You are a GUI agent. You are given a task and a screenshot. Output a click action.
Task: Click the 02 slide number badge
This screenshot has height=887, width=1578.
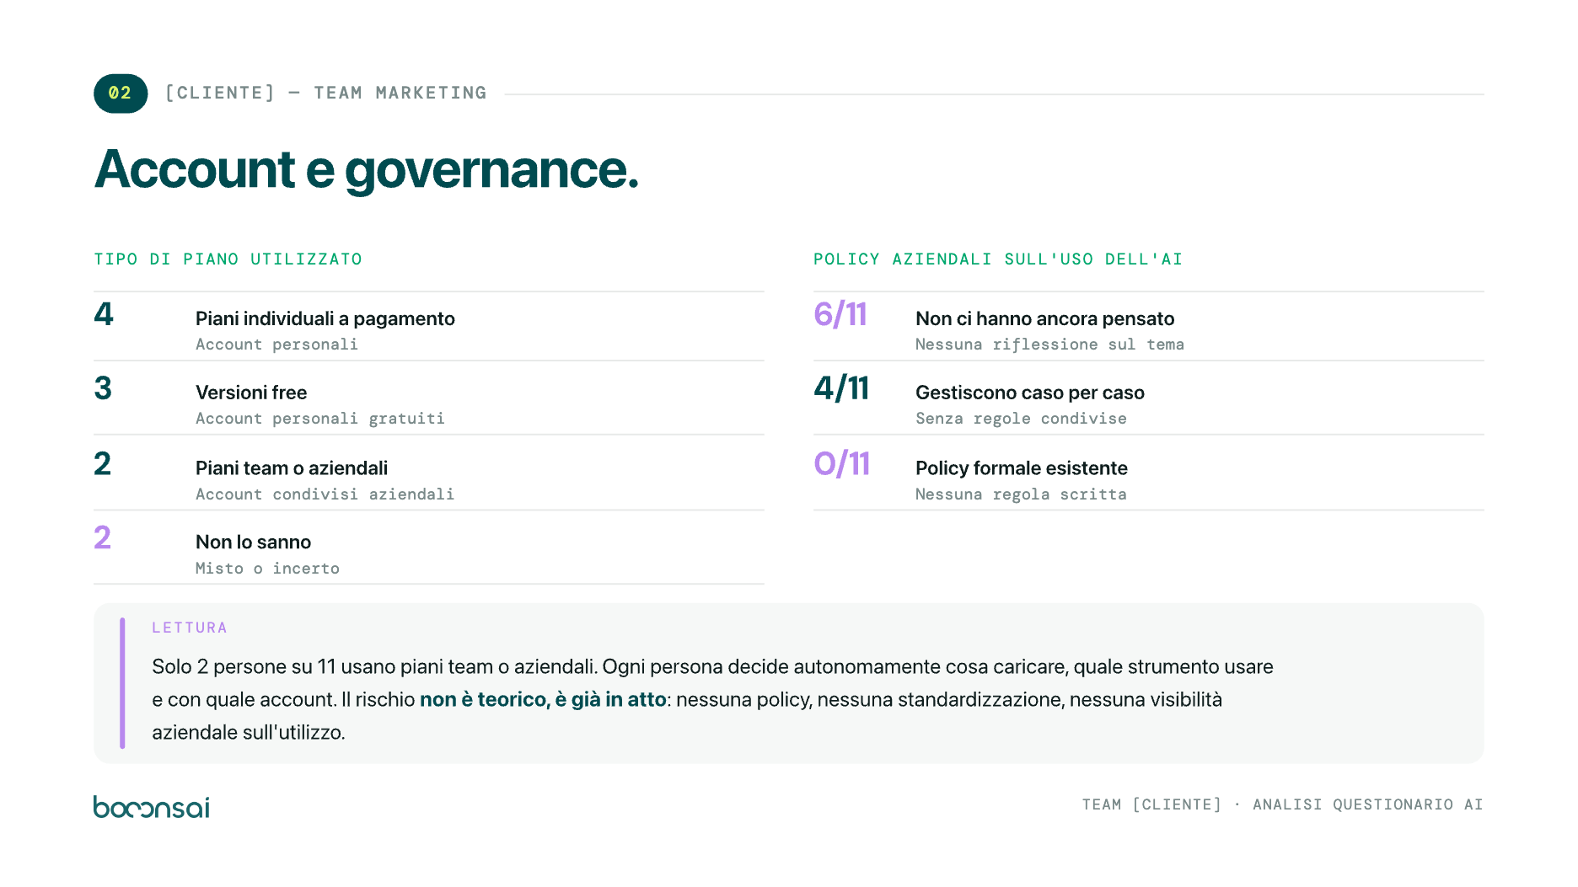click(x=121, y=94)
